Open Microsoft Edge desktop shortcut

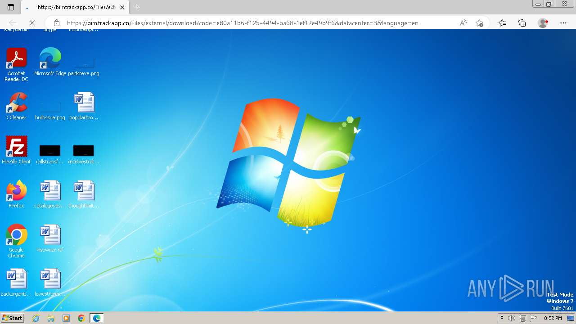tap(50, 62)
